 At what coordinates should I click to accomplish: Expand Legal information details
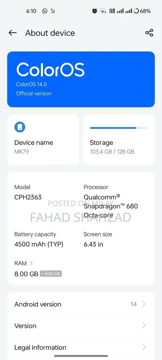coord(81,347)
